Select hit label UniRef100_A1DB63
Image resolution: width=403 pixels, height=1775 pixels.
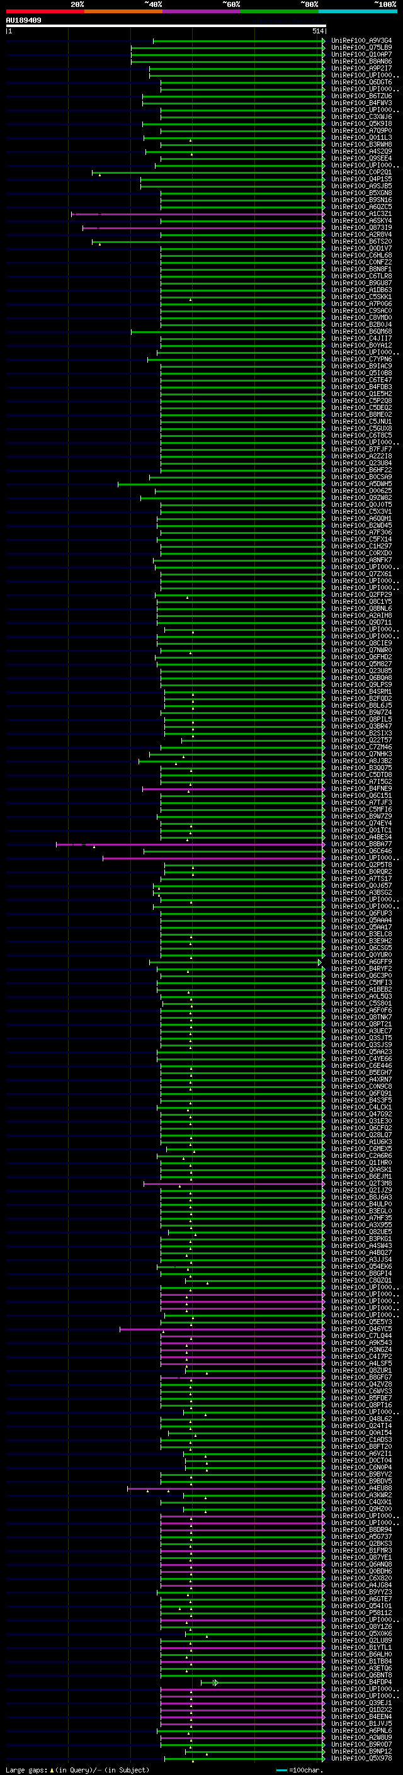(361, 290)
